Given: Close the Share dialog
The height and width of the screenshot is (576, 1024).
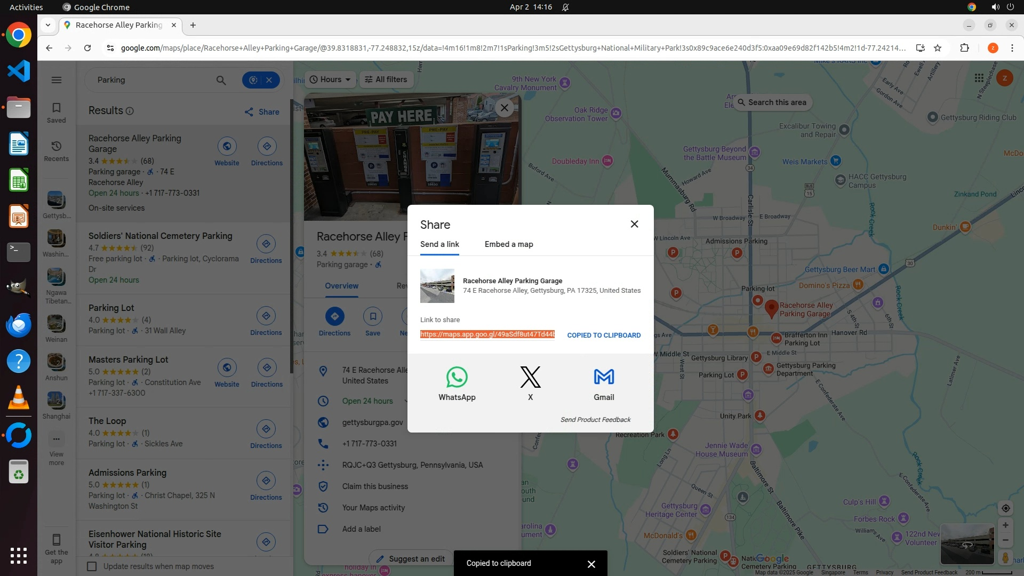Looking at the screenshot, I should 634,224.
